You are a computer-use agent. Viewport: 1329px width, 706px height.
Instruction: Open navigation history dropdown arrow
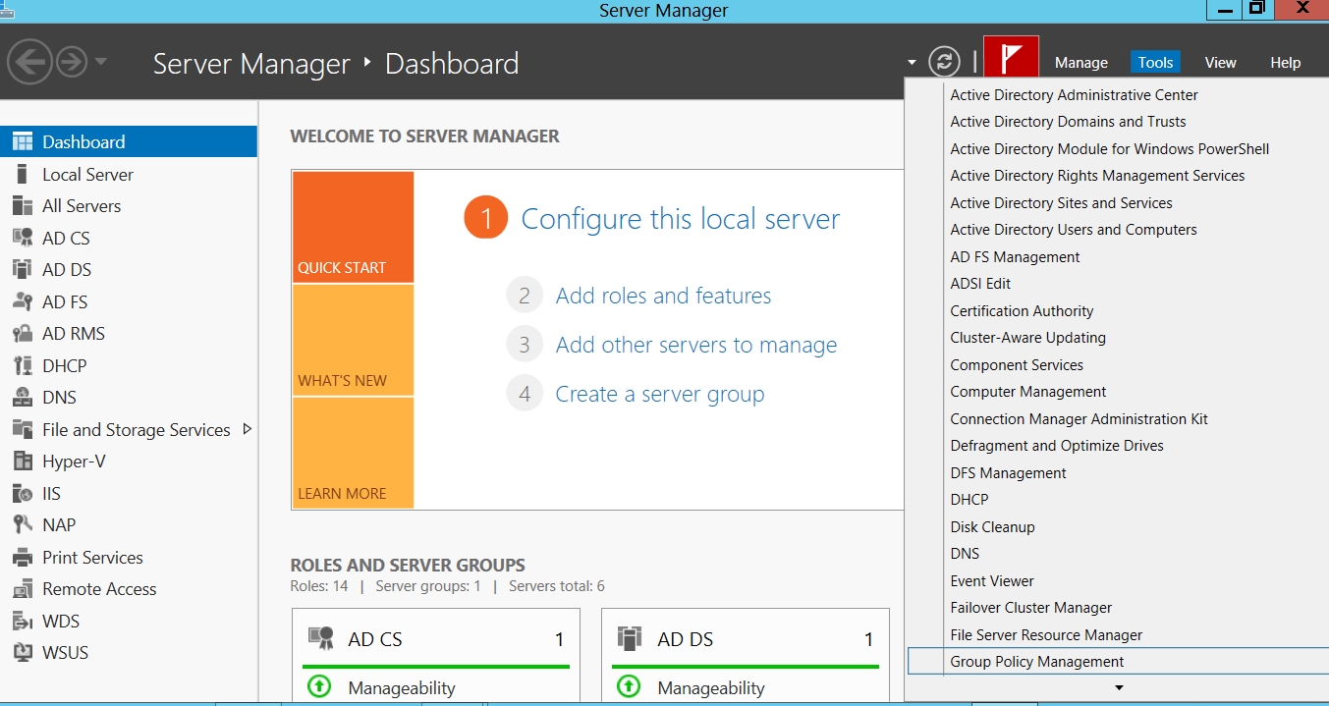(x=100, y=63)
